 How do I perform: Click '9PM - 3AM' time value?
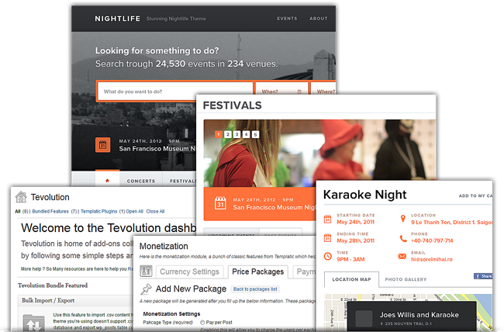350,259
